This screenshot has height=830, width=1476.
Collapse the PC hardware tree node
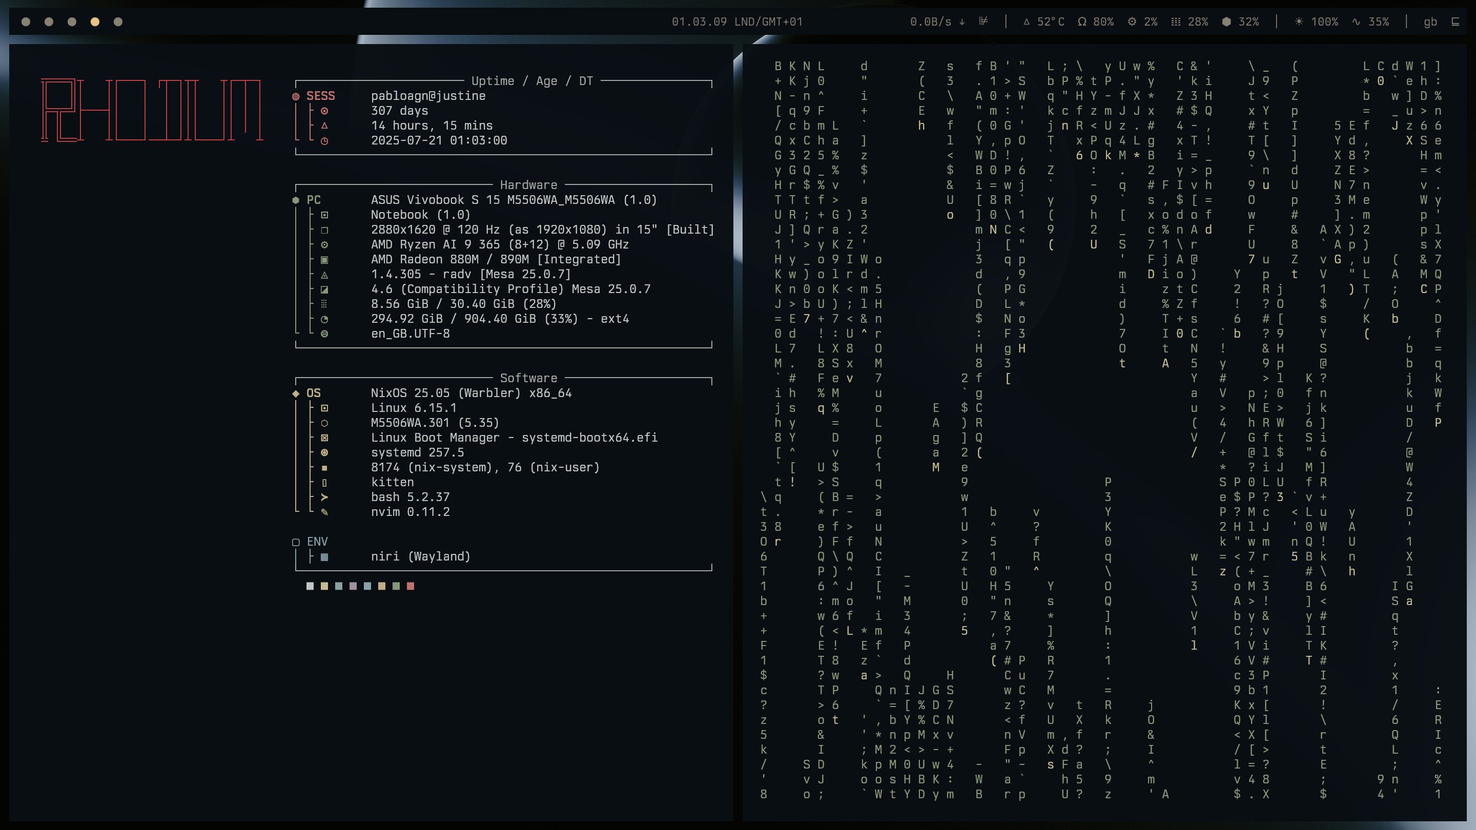296,200
